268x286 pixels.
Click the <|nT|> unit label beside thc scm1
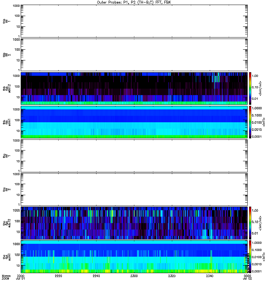click(x=264, y=257)
